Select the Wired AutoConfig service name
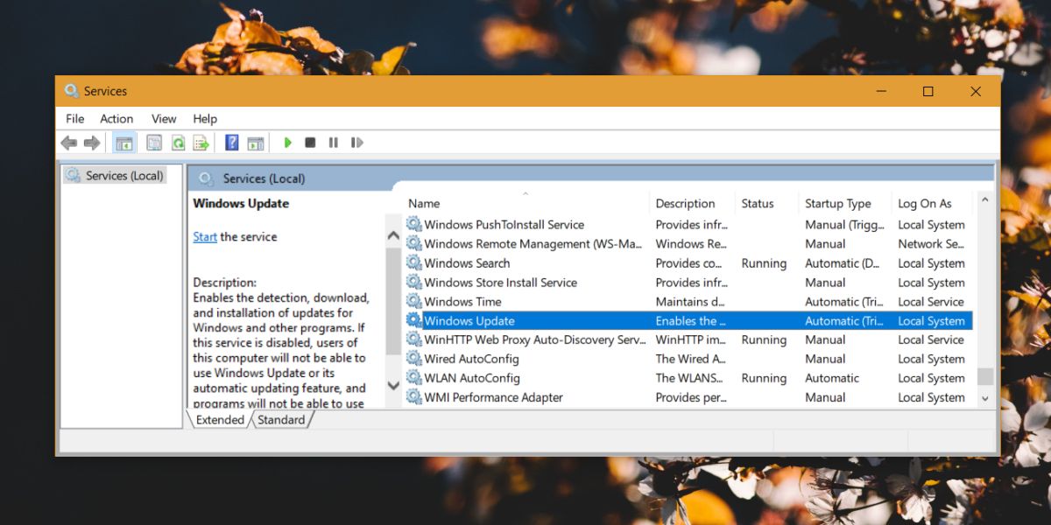Image resolution: width=1051 pixels, height=525 pixels. pyautogui.click(x=472, y=359)
